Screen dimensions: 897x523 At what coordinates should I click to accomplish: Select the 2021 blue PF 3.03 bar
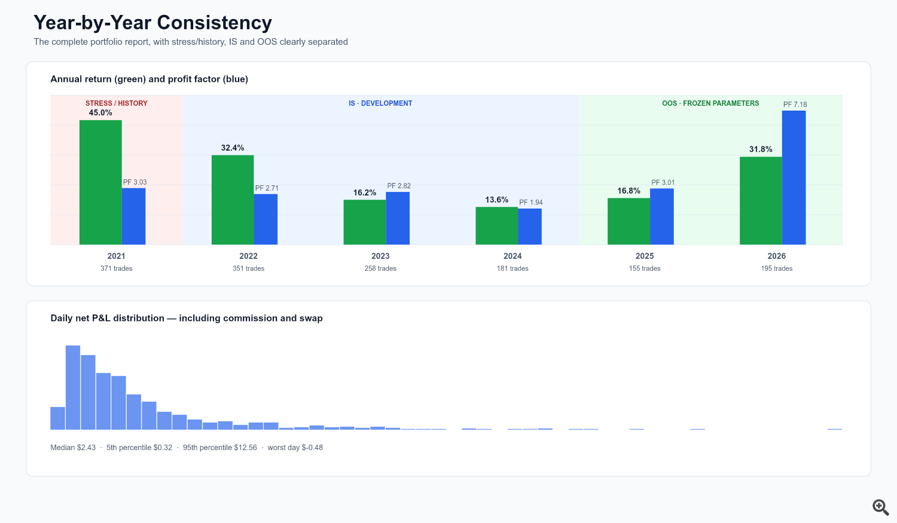click(134, 216)
